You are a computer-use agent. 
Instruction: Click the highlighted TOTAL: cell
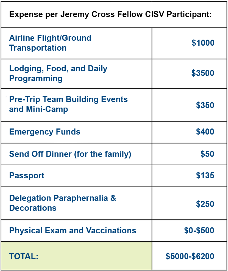(x=76, y=256)
